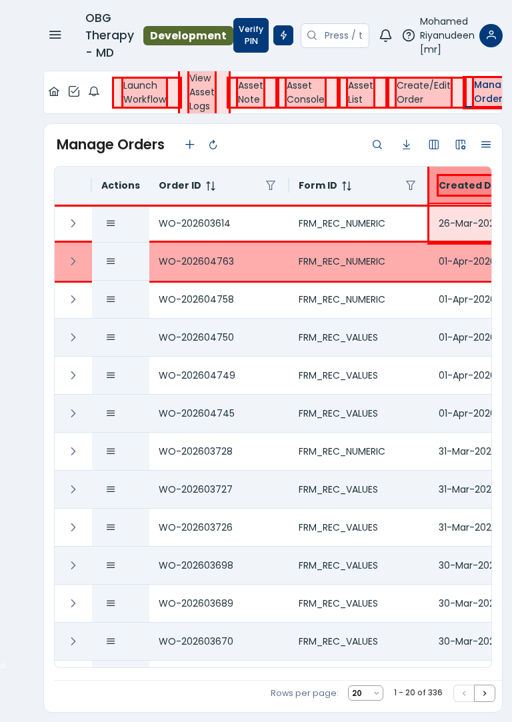Click the add new order plus icon
The width and height of the screenshot is (512, 722).
pos(190,145)
